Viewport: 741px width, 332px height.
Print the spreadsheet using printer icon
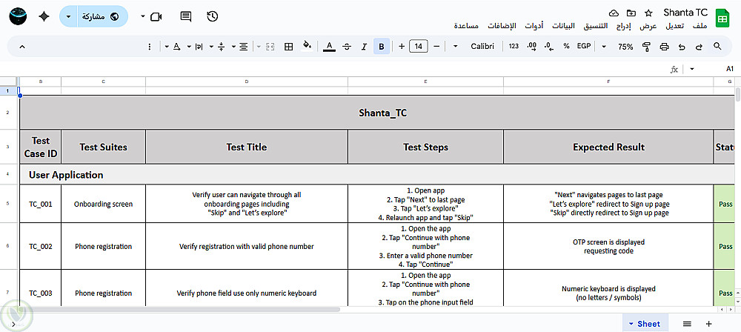[664, 47]
